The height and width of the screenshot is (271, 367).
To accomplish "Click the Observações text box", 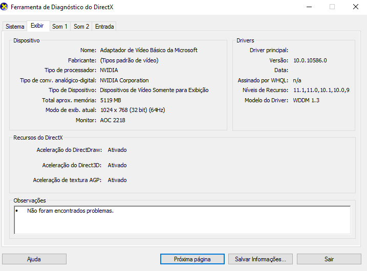I will tap(182, 220).
